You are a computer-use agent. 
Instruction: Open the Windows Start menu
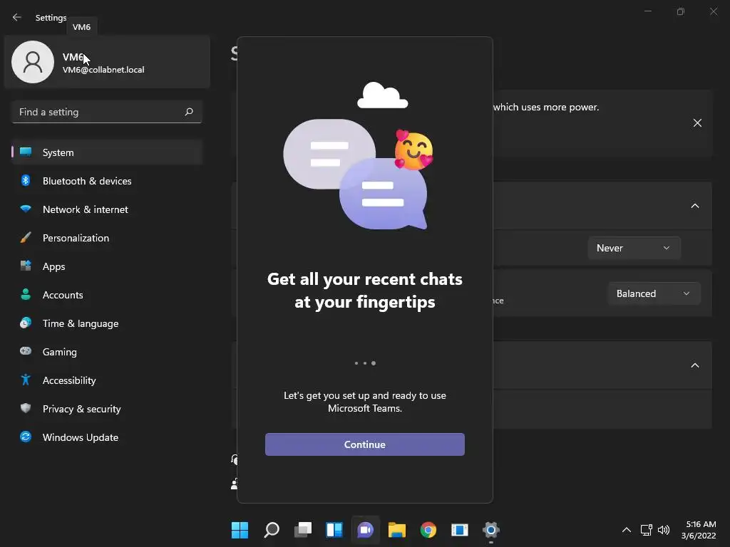240,530
